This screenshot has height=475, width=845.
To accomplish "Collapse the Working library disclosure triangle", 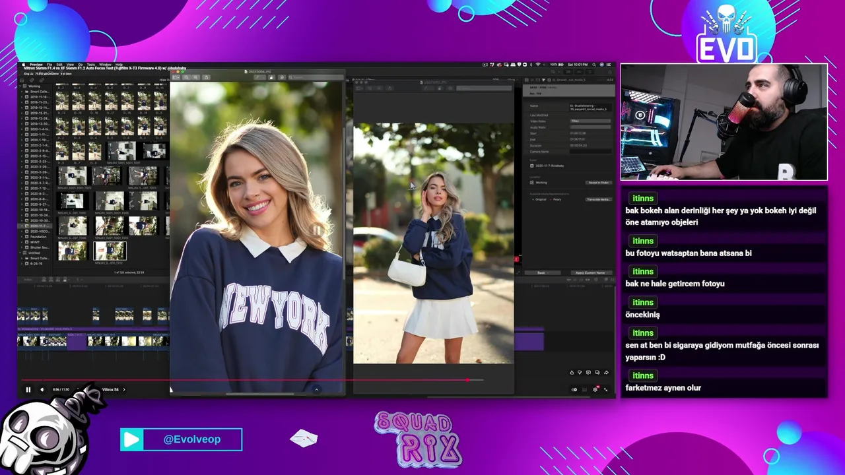I will click(20, 86).
